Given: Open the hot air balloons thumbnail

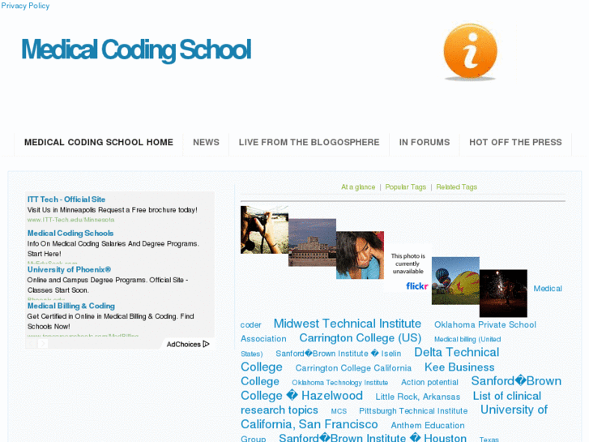Looking at the screenshot, I should pos(455,281).
